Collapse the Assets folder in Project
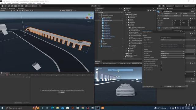The height and width of the screenshot is (110, 196). click(124, 13)
